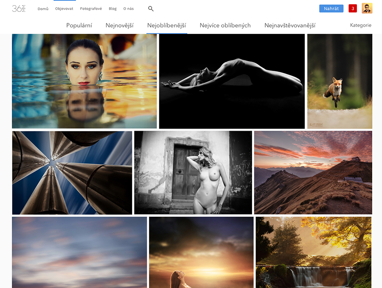Screen dimensions: 382x288
Task: Open the user profile avatar
Action: point(367,8)
